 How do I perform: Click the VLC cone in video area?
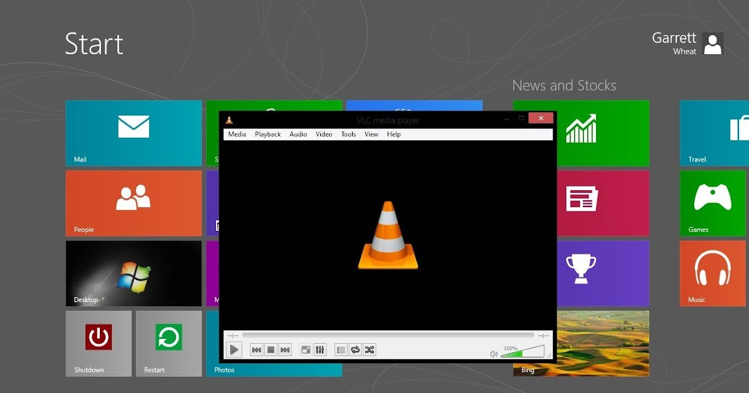[x=388, y=235]
